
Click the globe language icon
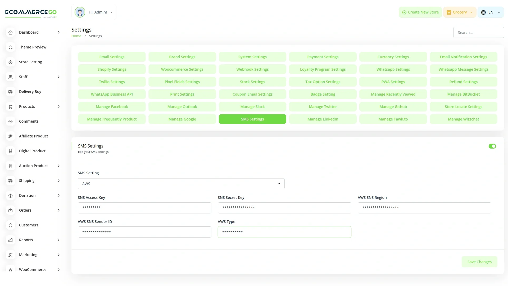483,12
